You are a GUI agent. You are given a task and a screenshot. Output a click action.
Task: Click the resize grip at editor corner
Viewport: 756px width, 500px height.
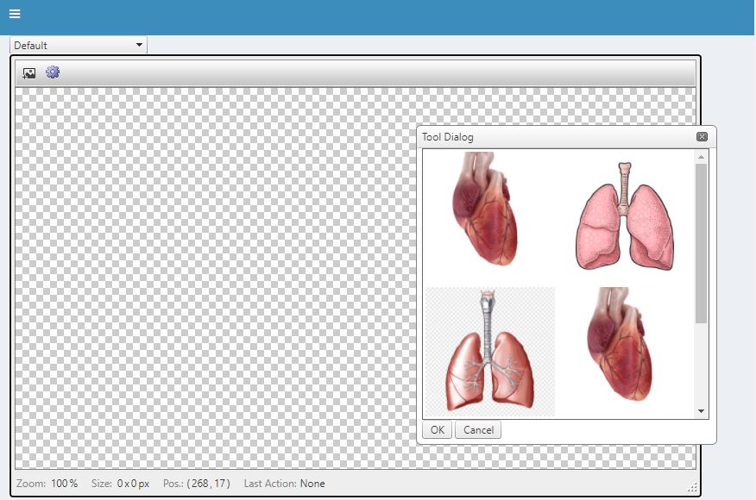pyautogui.click(x=692, y=487)
